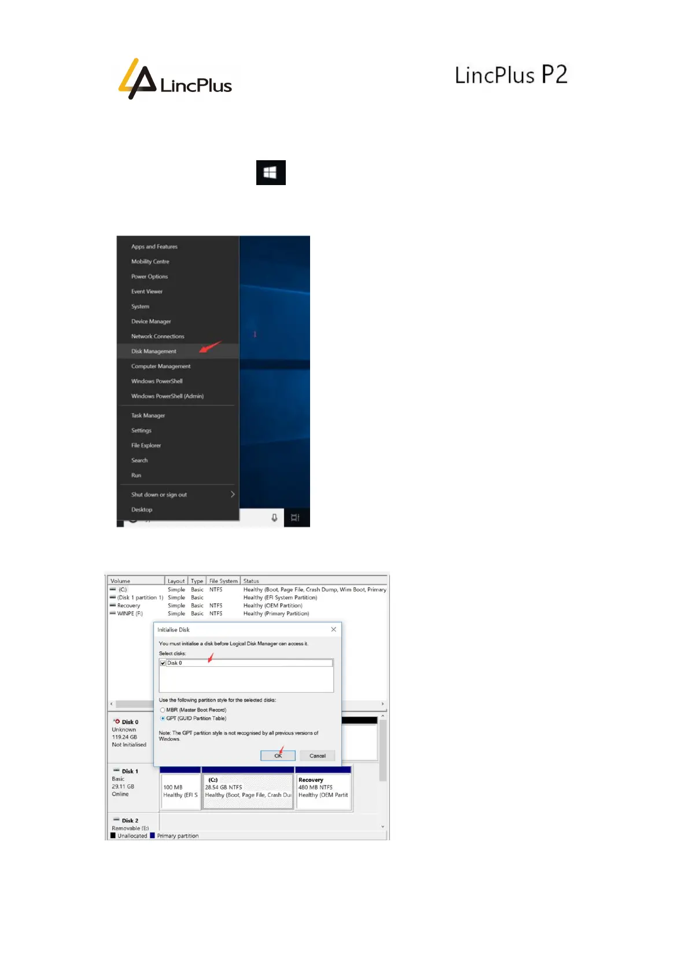689x974 pixels.
Task: Click the disk pane vertical scrollbar thumb
Action: pos(382,751)
